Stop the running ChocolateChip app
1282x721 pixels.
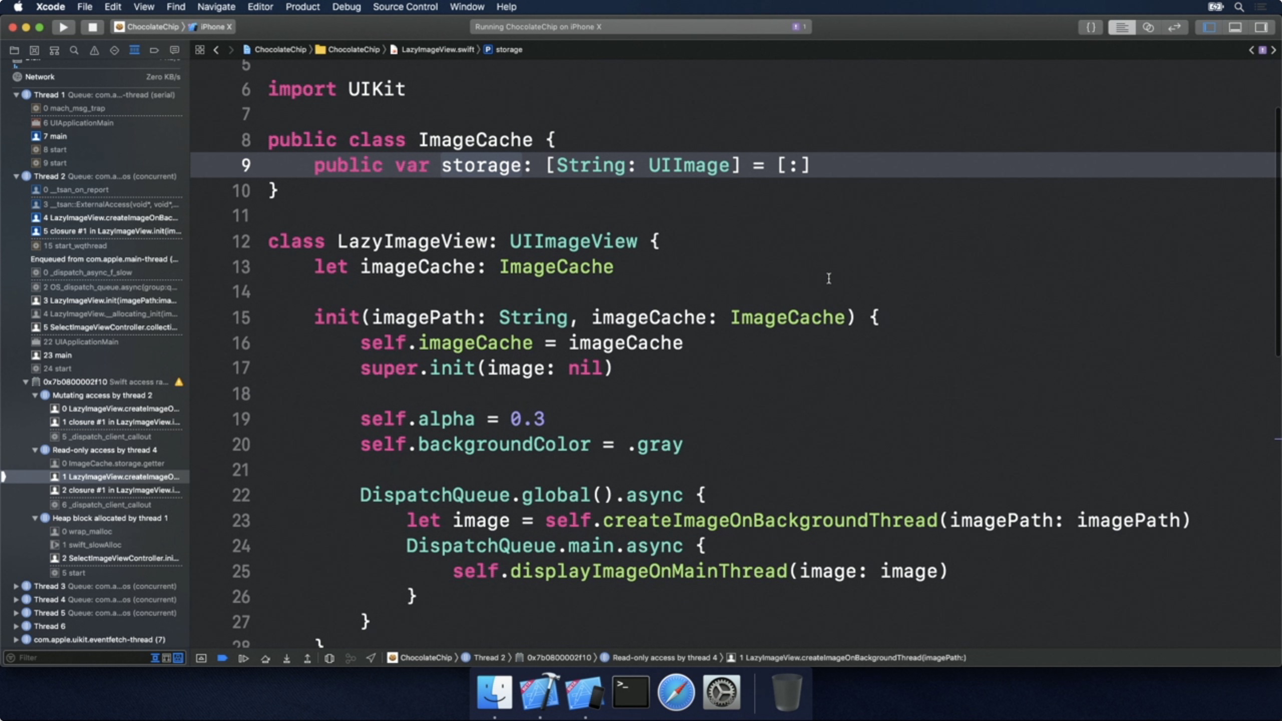(93, 27)
